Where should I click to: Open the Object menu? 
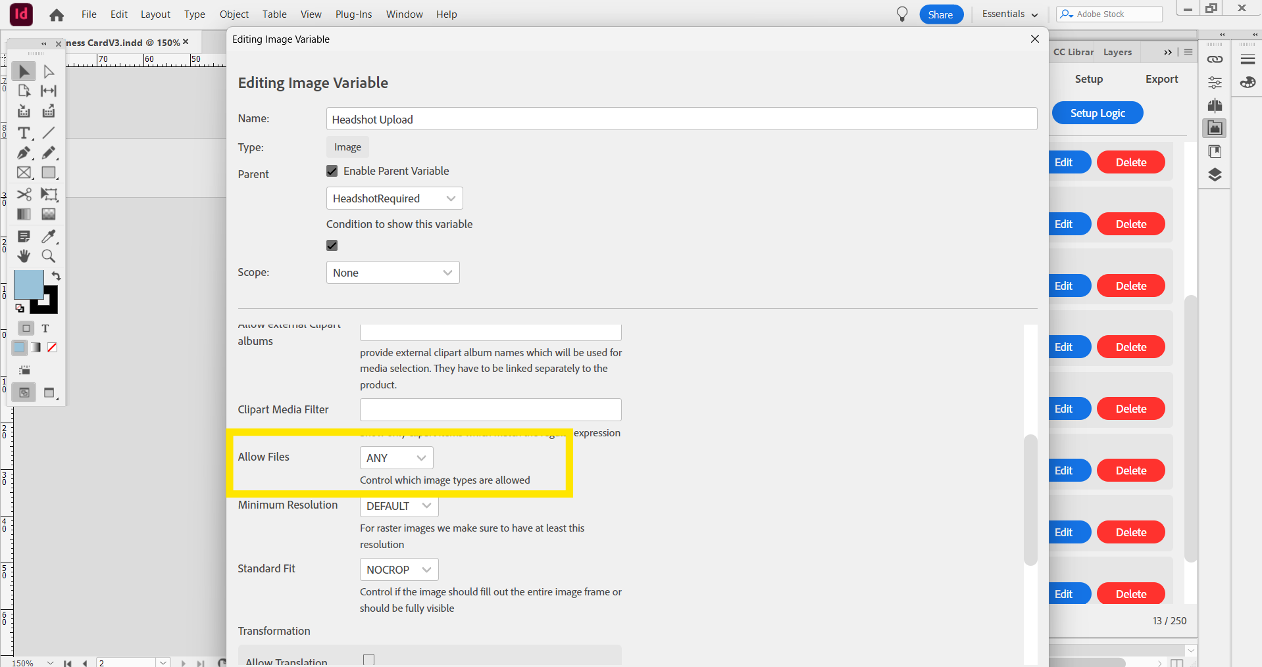coord(234,14)
